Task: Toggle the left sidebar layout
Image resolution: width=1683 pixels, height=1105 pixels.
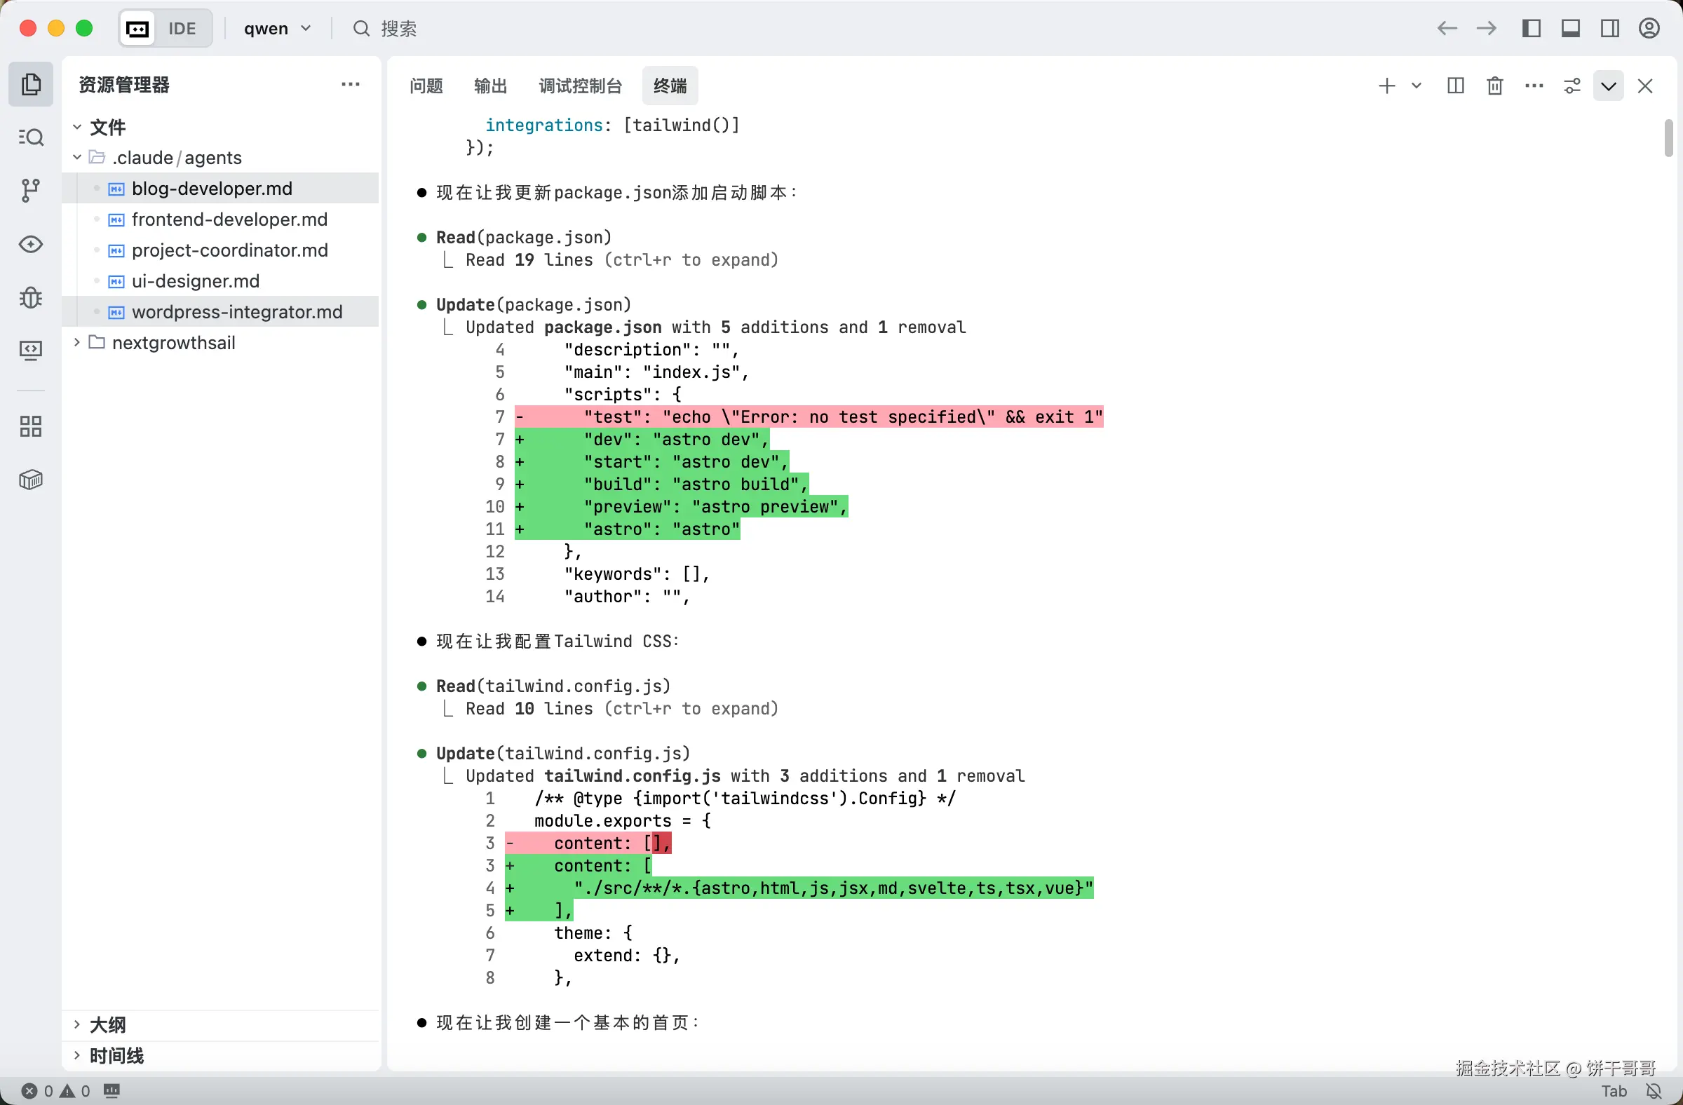Action: pyautogui.click(x=1531, y=28)
